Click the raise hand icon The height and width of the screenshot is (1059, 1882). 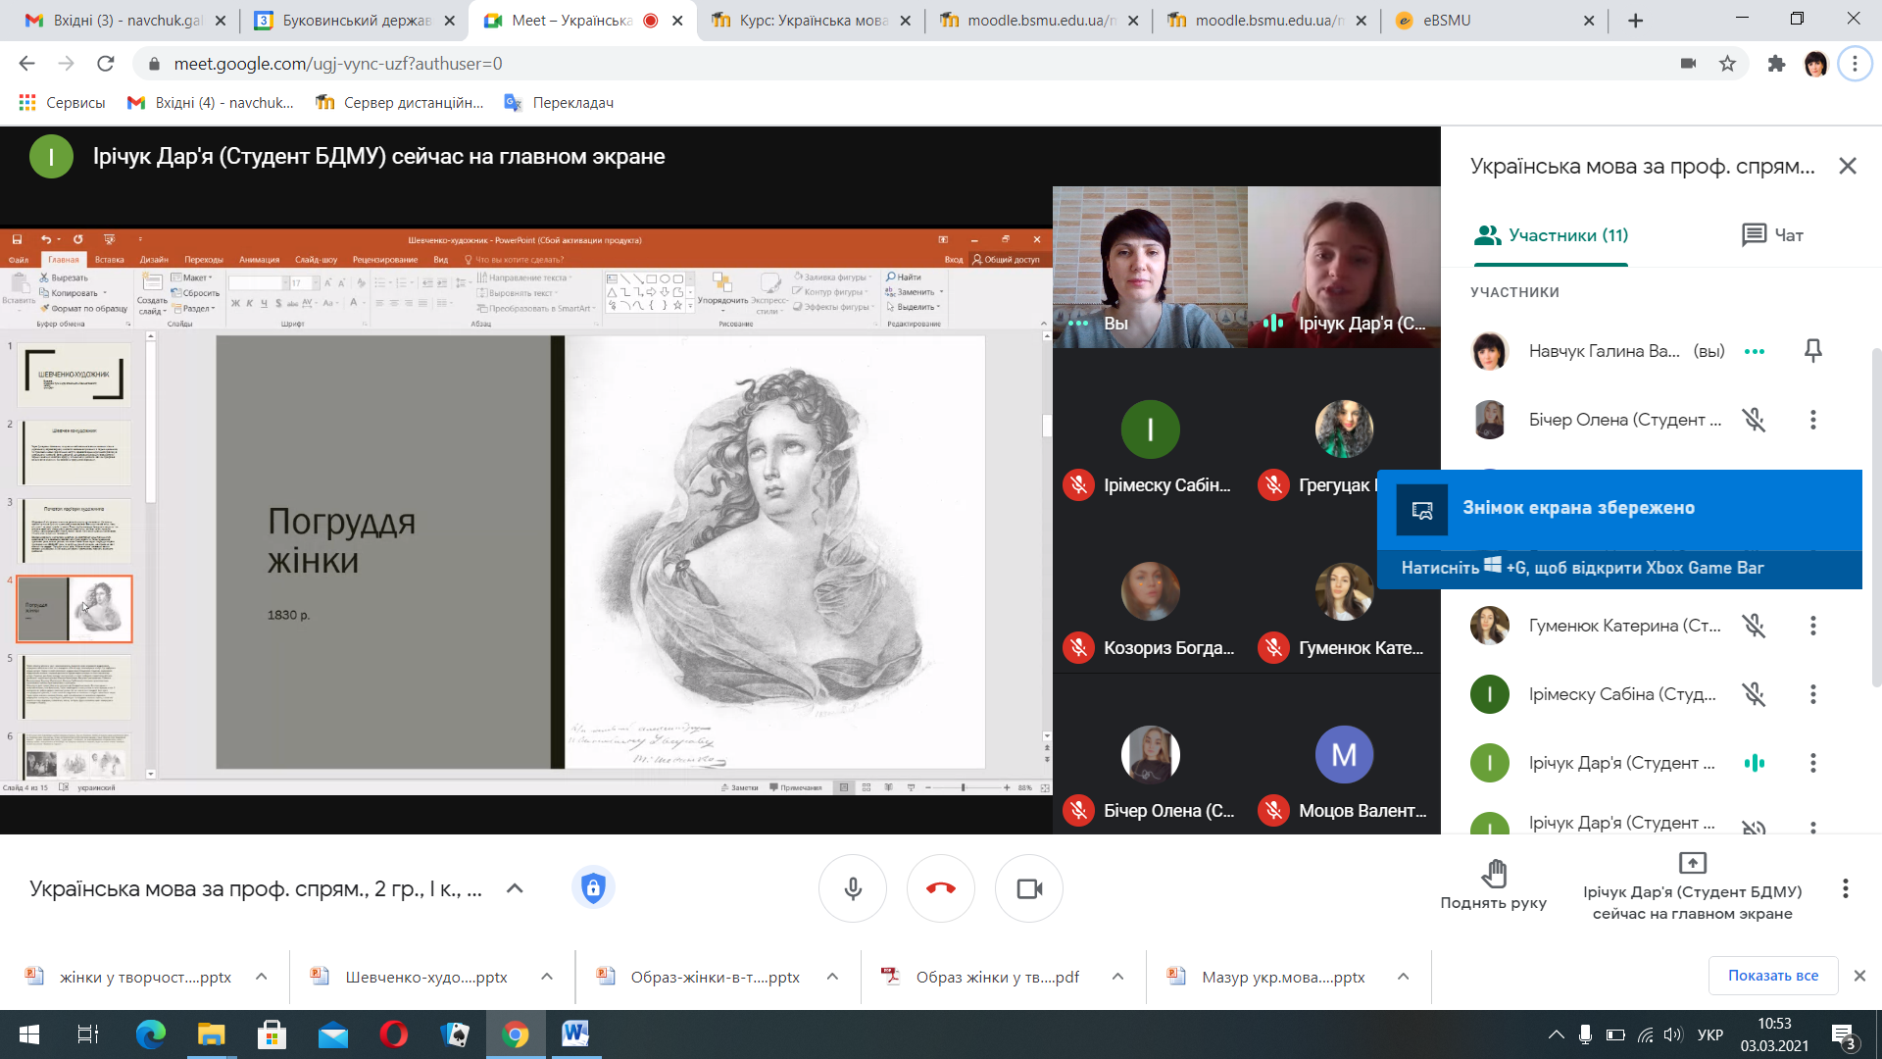click(1494, 872)
